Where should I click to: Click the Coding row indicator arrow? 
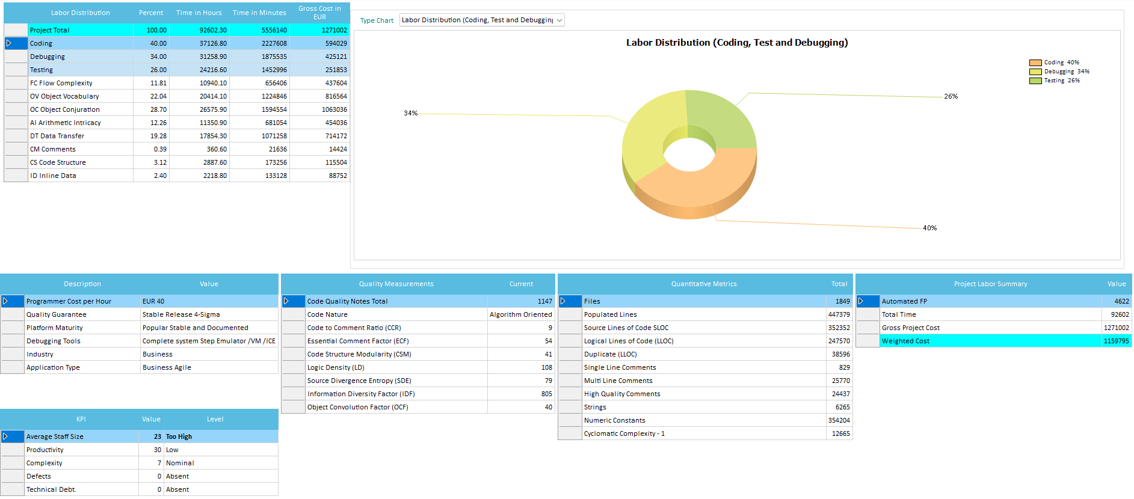9,43
